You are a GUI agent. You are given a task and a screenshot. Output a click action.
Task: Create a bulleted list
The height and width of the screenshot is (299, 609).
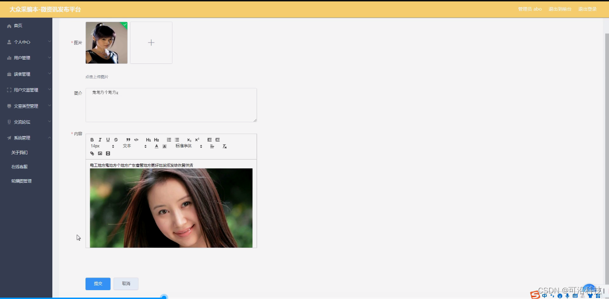[177, 140]
